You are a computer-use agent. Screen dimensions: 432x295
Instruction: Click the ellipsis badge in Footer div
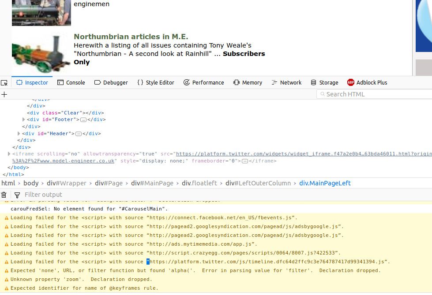[83, 120]
